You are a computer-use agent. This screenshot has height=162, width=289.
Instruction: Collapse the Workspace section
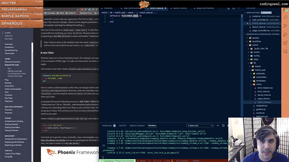click(x=245, y=34)
